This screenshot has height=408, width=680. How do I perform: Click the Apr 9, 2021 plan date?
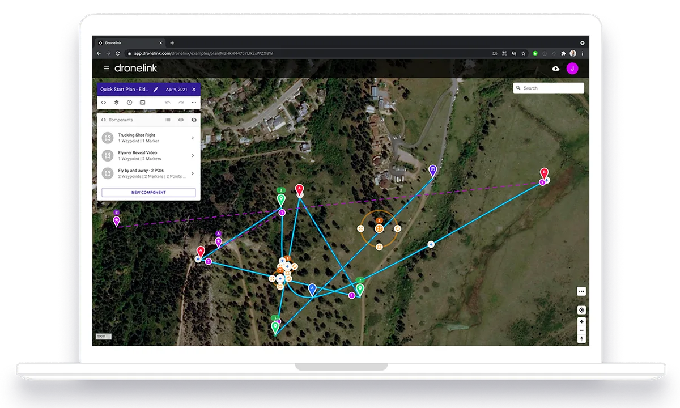176,90
